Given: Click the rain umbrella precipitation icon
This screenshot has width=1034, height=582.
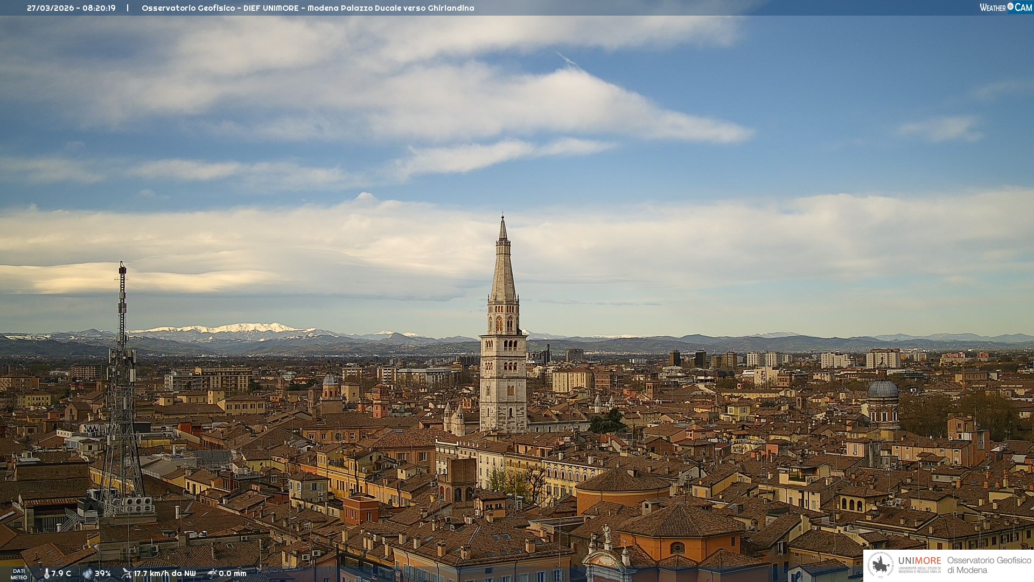Looking at the screenshot, I should (212, 573).
